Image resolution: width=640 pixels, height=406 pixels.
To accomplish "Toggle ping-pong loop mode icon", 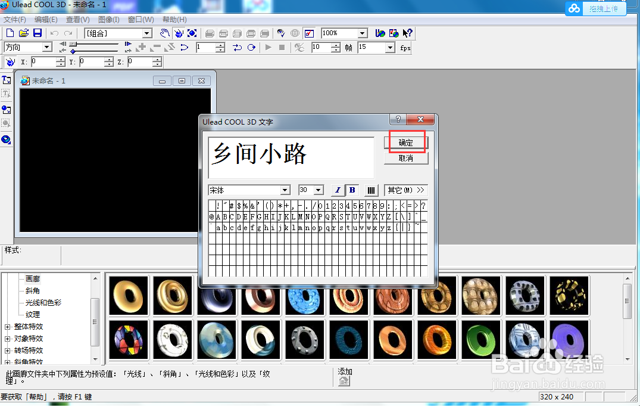I will [238, 48].
